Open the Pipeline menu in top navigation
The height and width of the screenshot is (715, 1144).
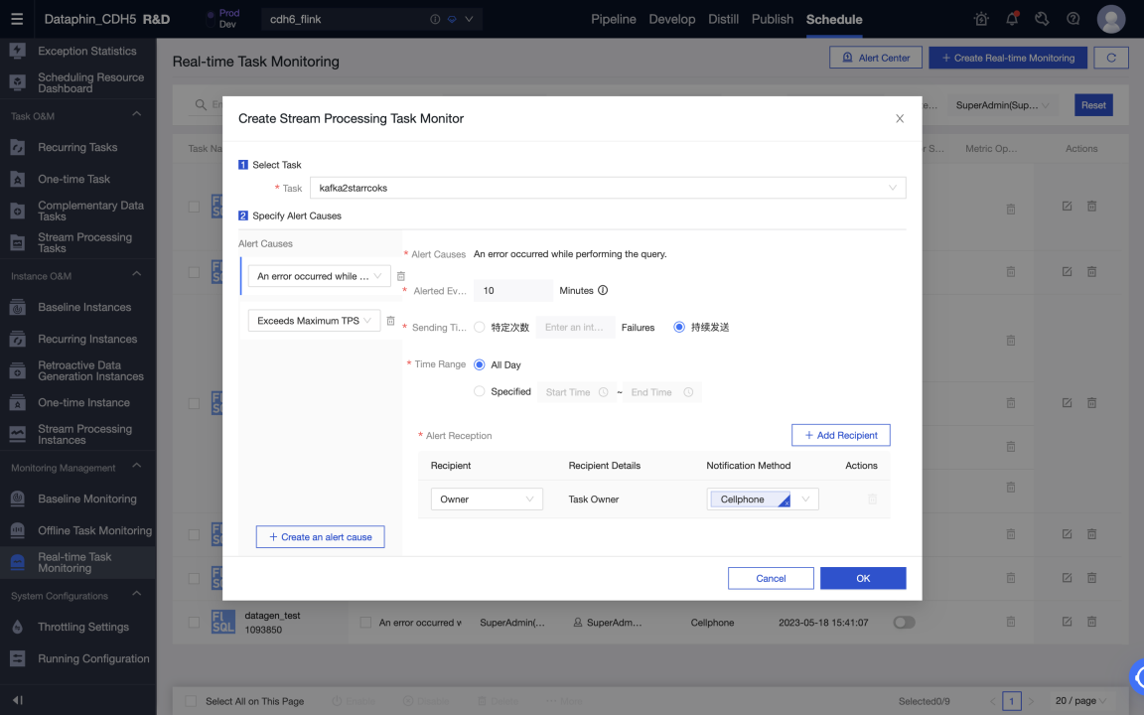(x=614, y=18)
